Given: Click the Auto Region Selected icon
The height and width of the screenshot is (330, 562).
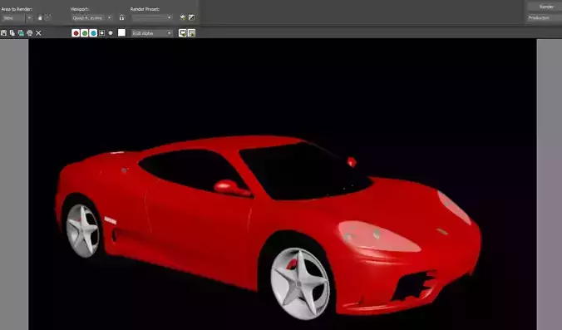Looking at the screenshot, I should coord(47,17).
